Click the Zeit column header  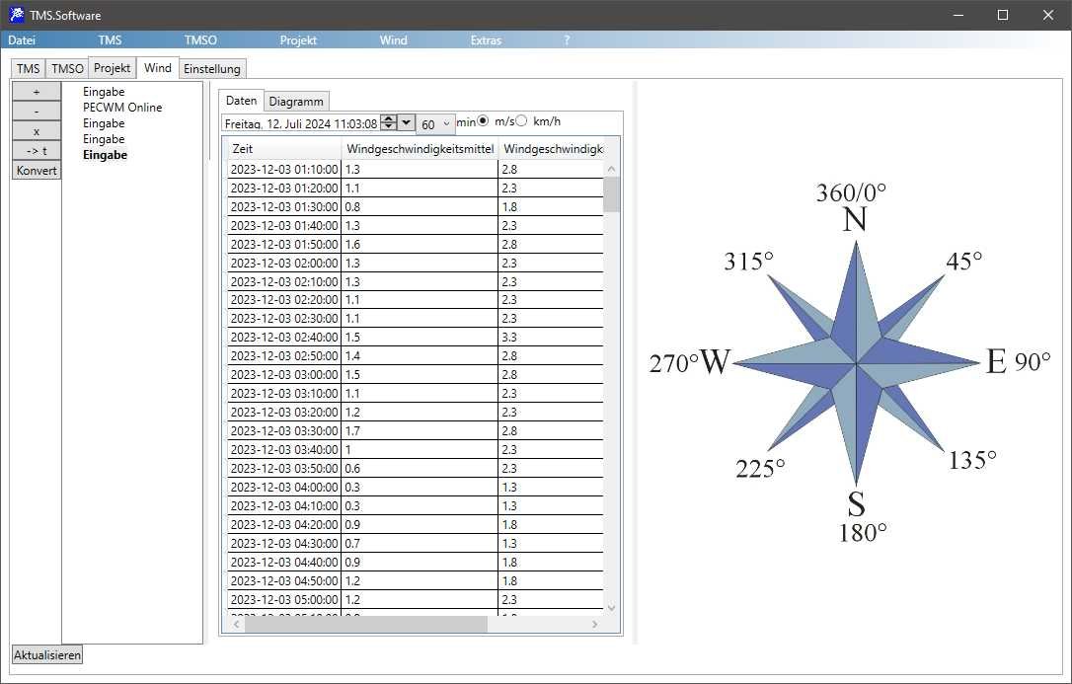[x=284, y=149]
